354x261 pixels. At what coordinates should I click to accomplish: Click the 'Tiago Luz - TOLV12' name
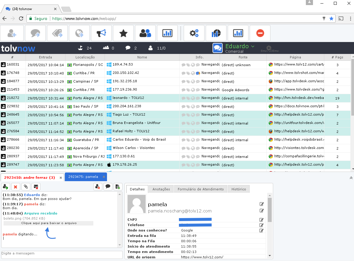(129, 114)
